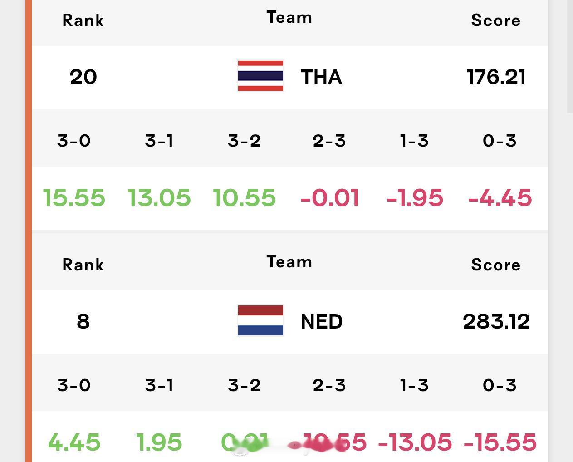The height and width of the screenshot is (462, 573).
Task: Click the green 15.55 points value
Action: [x=74, y=198]
